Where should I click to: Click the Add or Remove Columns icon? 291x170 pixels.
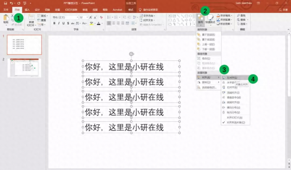(x=133, y=23)
